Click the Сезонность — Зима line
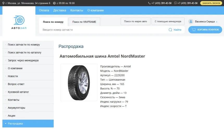 tap(113, 97)
